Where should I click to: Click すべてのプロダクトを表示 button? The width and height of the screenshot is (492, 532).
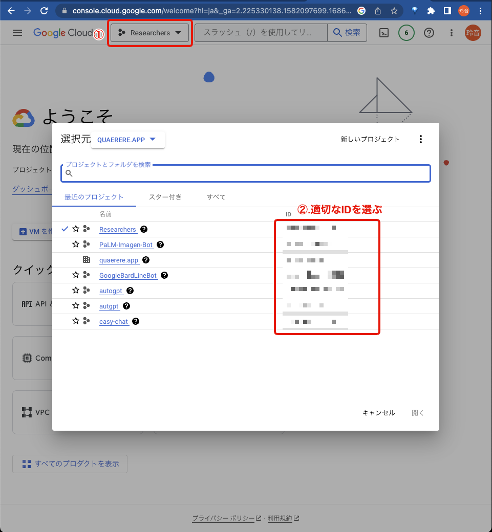70,464
